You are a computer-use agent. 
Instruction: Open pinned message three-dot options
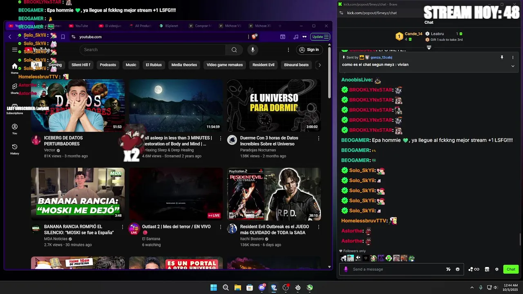click(513, 58)
